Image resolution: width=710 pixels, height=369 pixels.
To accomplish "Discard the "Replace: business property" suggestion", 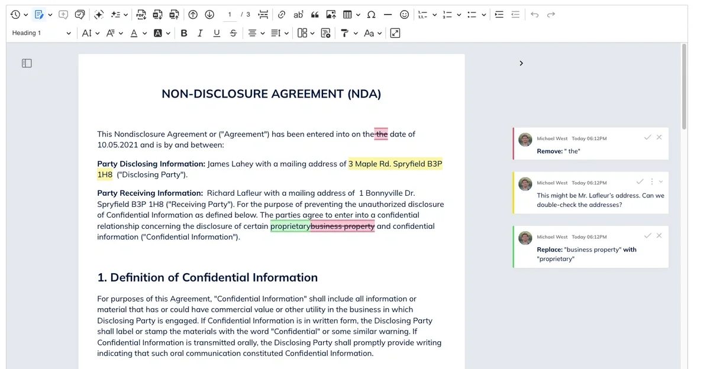I will (x=659, y=235).
